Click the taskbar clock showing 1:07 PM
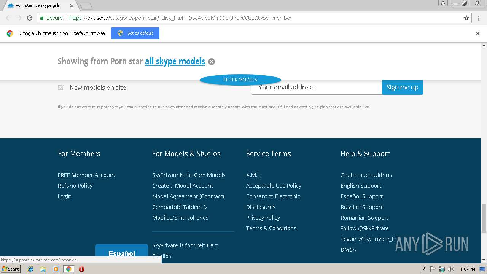487x274 pixels. click(x=467, y=269)
